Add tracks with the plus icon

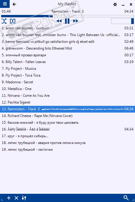click(x=9, y=198)
